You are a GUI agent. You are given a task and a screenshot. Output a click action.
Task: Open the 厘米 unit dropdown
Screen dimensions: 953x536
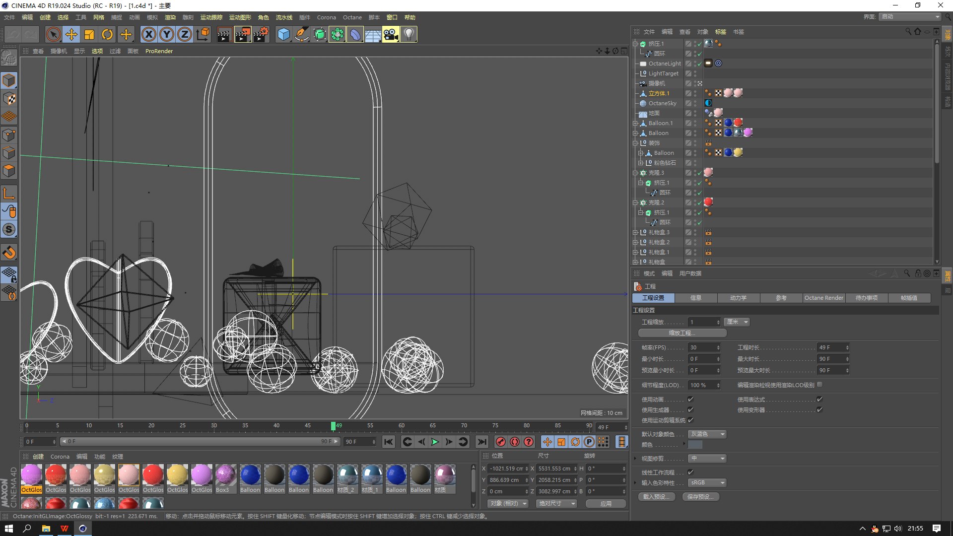coord(737,322)
